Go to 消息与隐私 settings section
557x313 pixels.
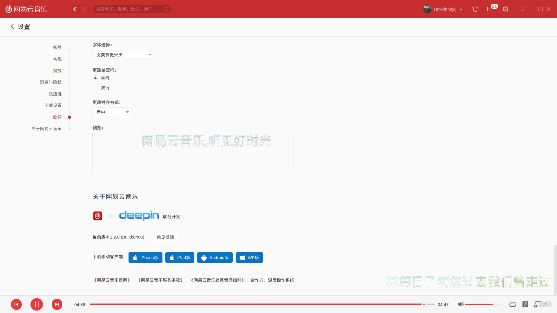coord(51,82)
